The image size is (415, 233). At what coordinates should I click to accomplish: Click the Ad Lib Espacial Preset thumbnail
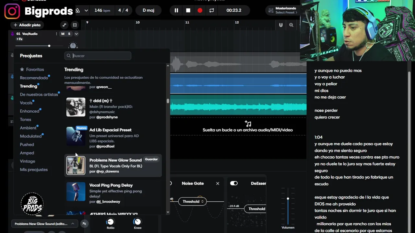[76, 136]
